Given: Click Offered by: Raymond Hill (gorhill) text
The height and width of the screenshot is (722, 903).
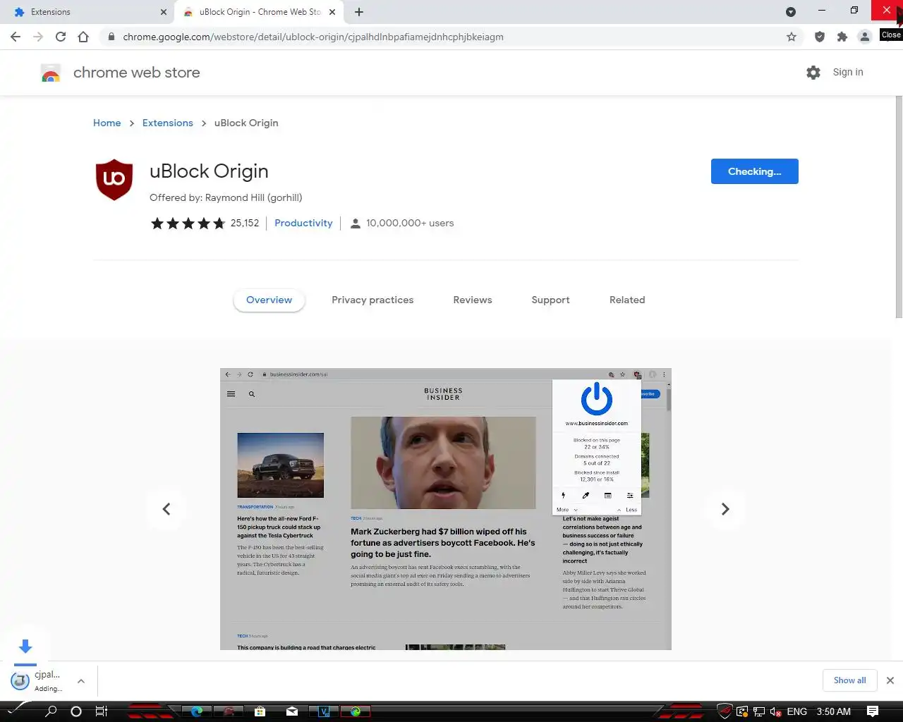Looking at the screenshot, I should pos(226,197).
